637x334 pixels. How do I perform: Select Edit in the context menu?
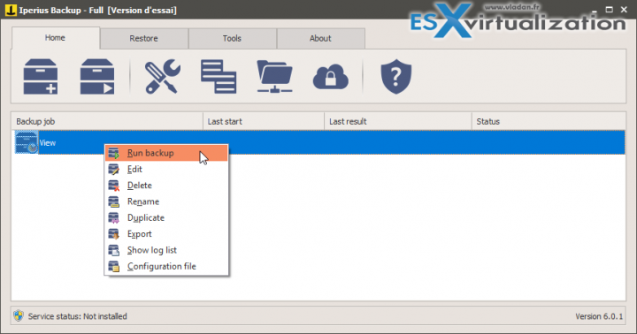[166, 170]
